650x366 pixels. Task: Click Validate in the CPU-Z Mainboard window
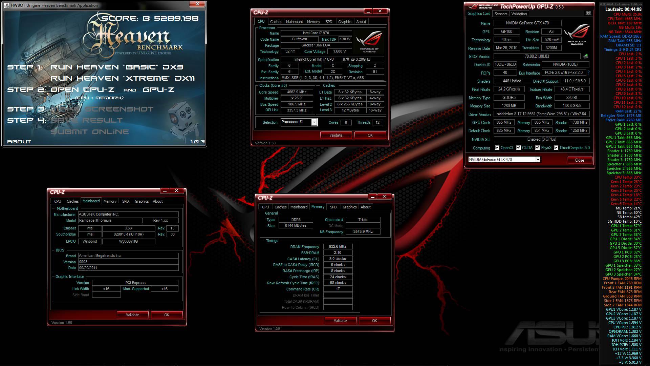tap(132, 315)
